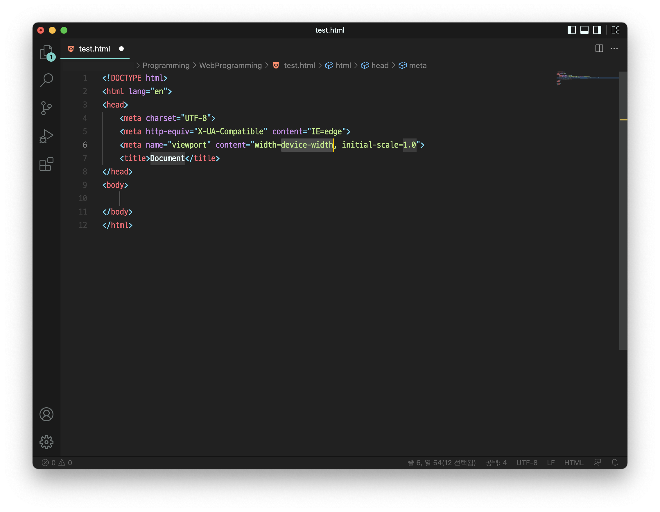Open the Customize Layout menu
The height and width of the screenshot is (512, 660).
coord(615,30)
